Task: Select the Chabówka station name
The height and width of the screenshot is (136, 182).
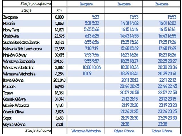Action: pyautogui.click(x=11, y=36)
